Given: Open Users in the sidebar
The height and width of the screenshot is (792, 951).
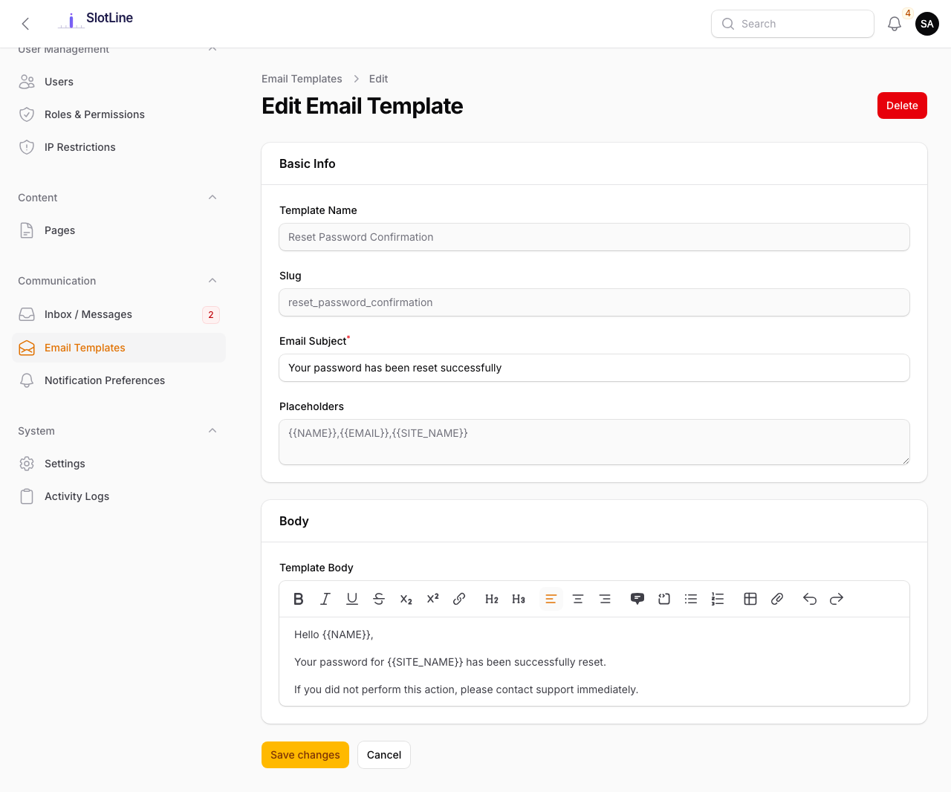Looking at the screenshot, I should [119, 82].
